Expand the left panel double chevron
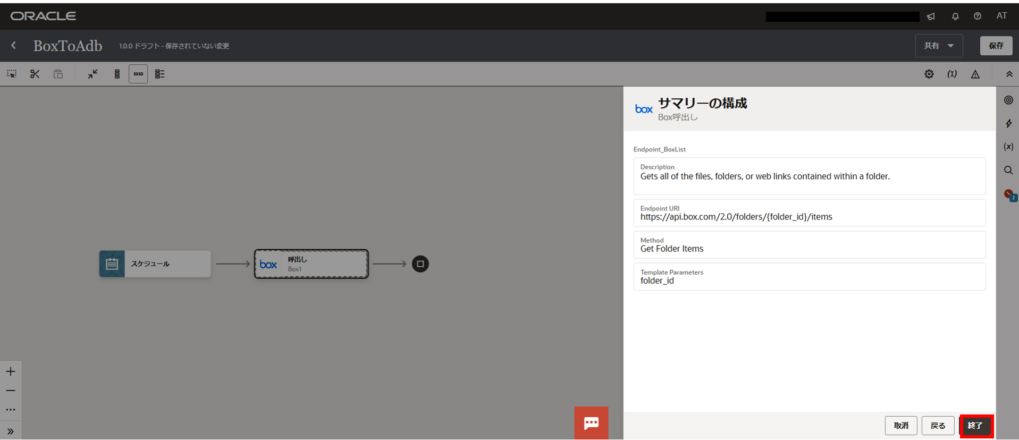The image size is (1019, 440). coord(11,431)
